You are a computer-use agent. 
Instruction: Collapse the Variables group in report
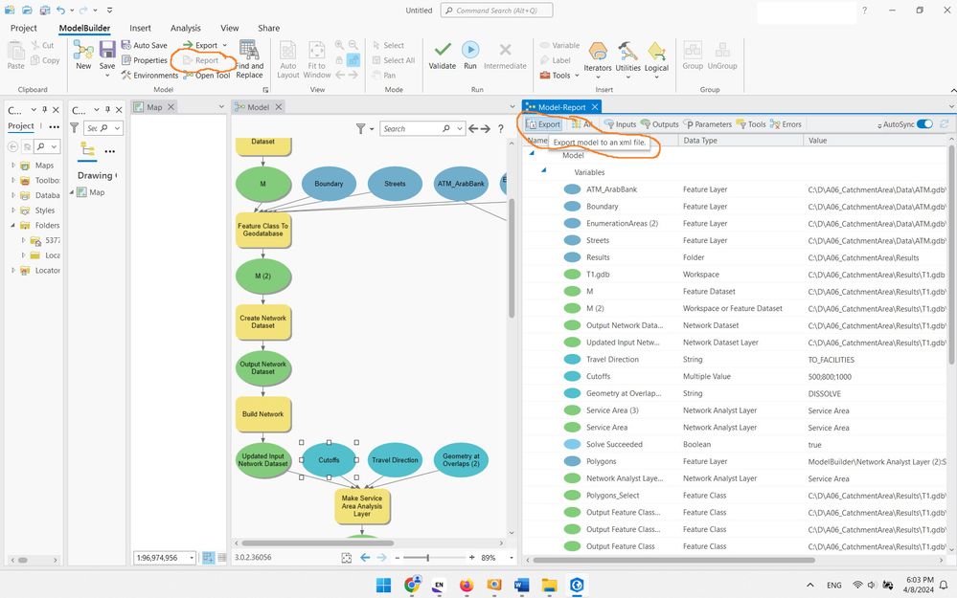[x=543, y=170]
